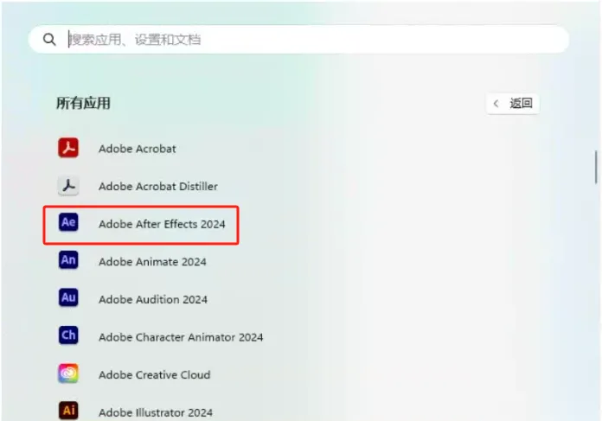Focus the 搜索应用、设置和文档 search field
The height and width of the screenshot is (421, 602).
(298, 39)
